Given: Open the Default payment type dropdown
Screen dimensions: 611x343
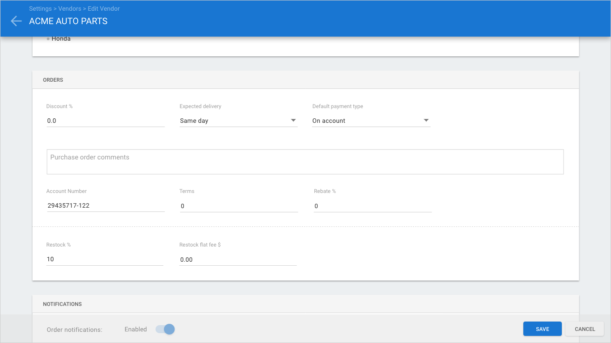Looking at the screenshot, I should coord(371,121).
